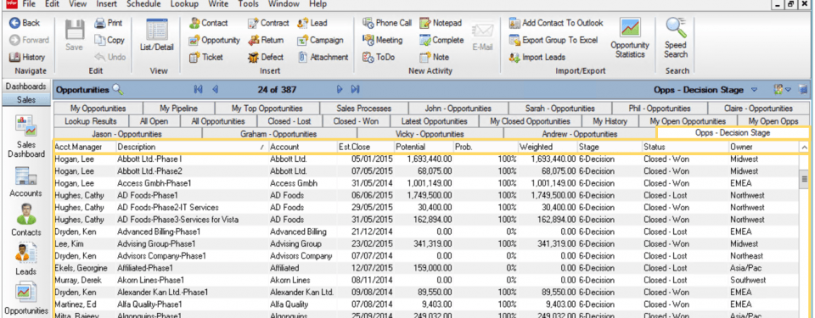
Task: Select the Closed - Won tab
Action: click(x=356, y=121)
